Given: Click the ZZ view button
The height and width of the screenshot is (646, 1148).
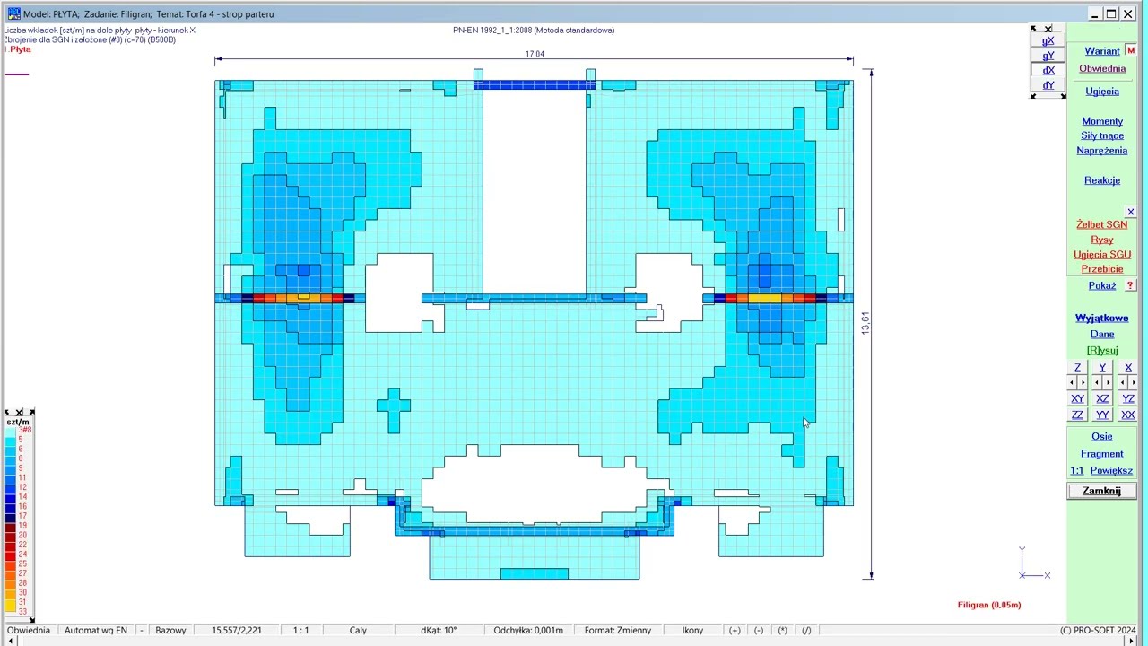Looking at the screenshot, I should pos(1077,415).
